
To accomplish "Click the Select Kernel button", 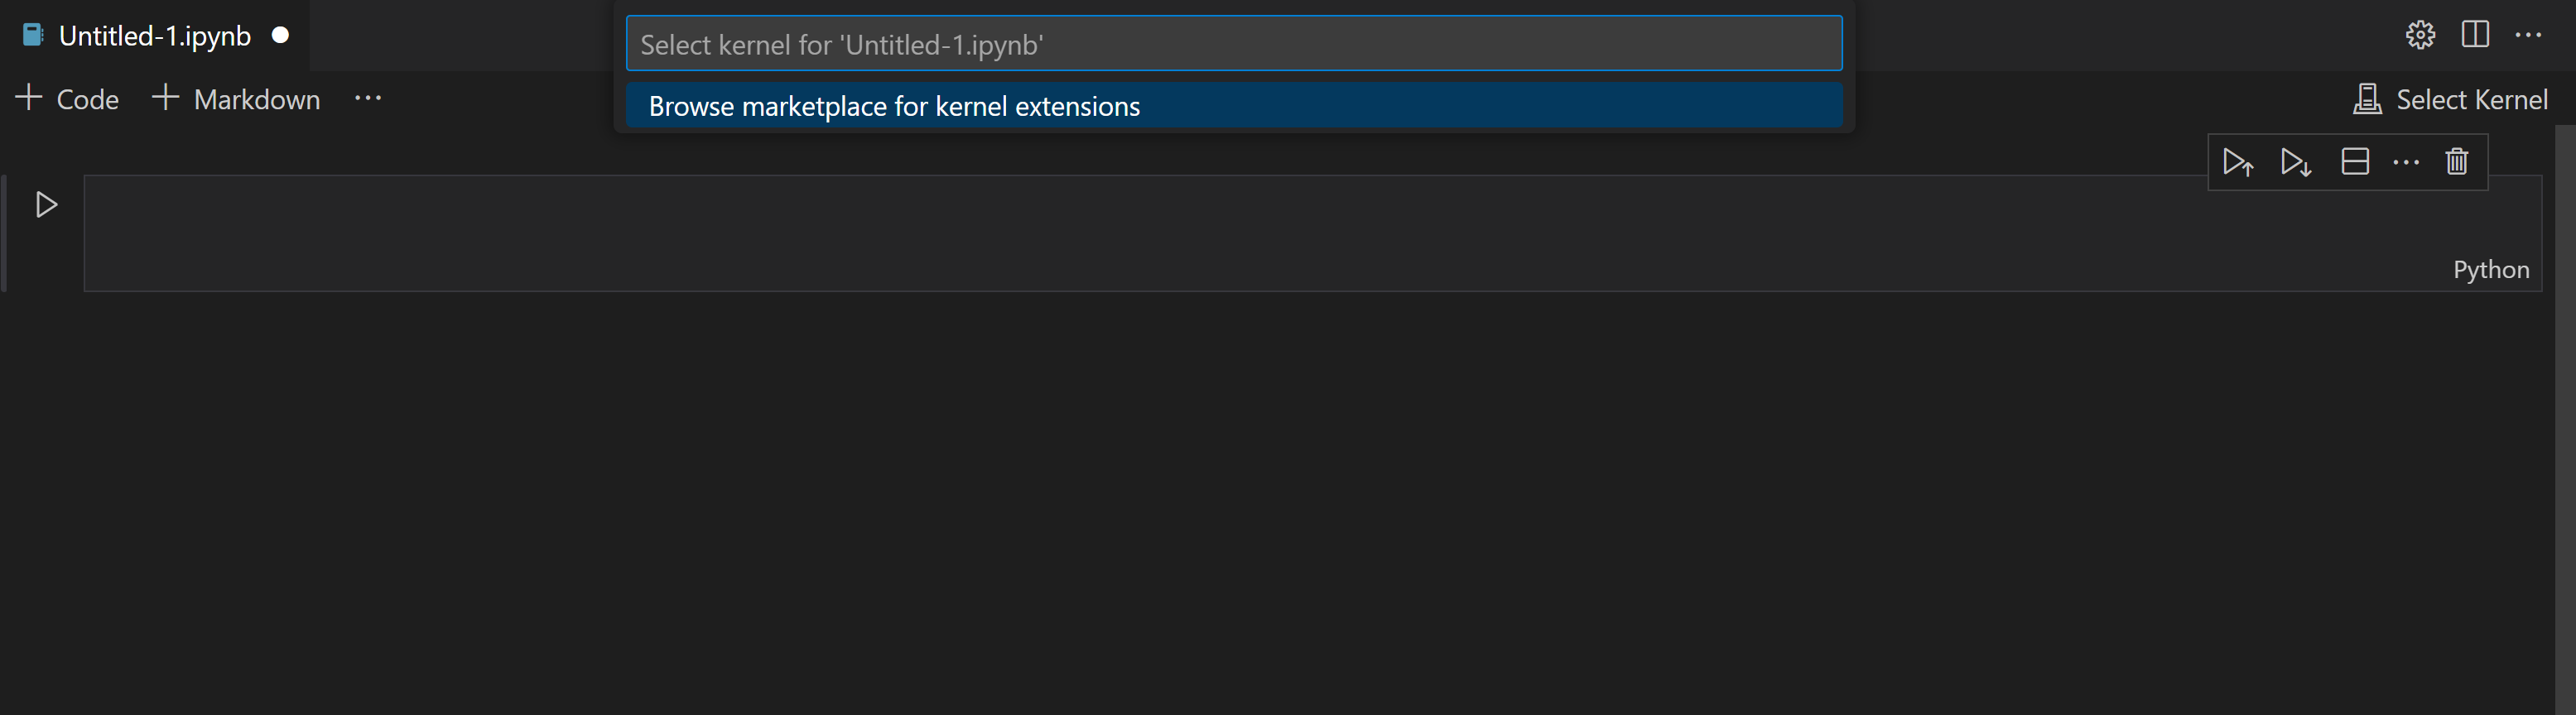I will click(x=2453, y=98).
